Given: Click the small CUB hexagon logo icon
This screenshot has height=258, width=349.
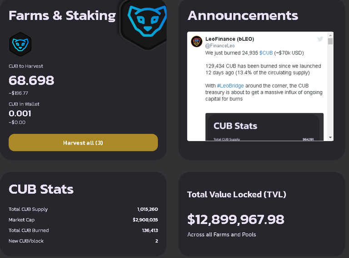Looking at the screenshot, I should (x=20, y=44).
